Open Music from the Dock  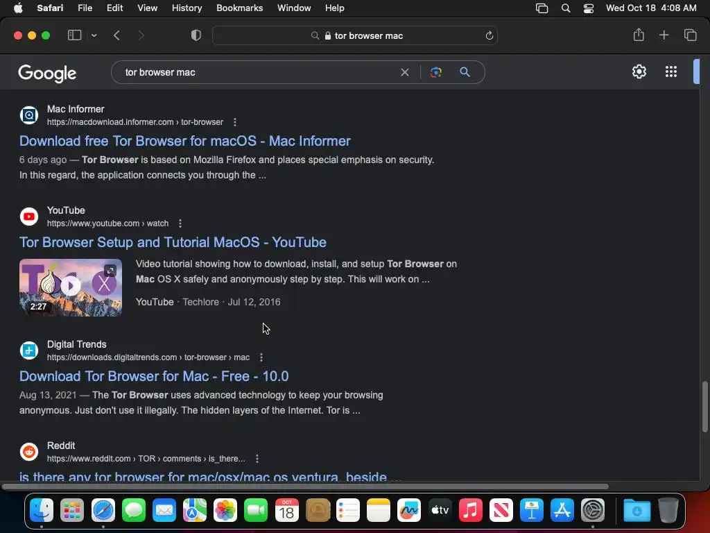(471, 510)
